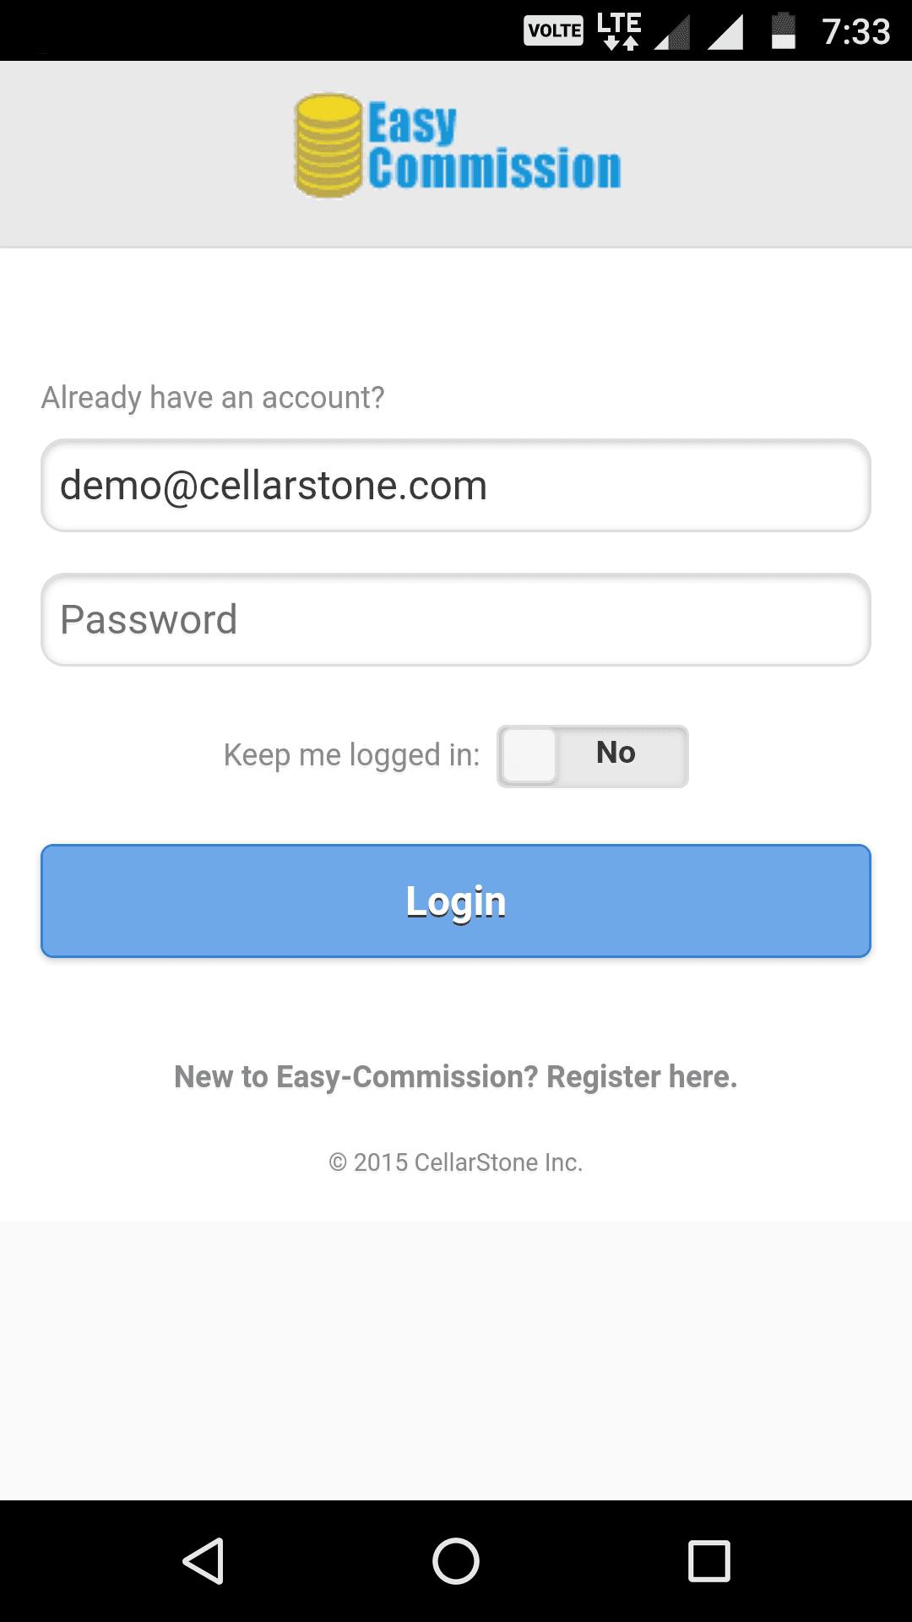Tap the "Already have an account?" text

(213, 397)
